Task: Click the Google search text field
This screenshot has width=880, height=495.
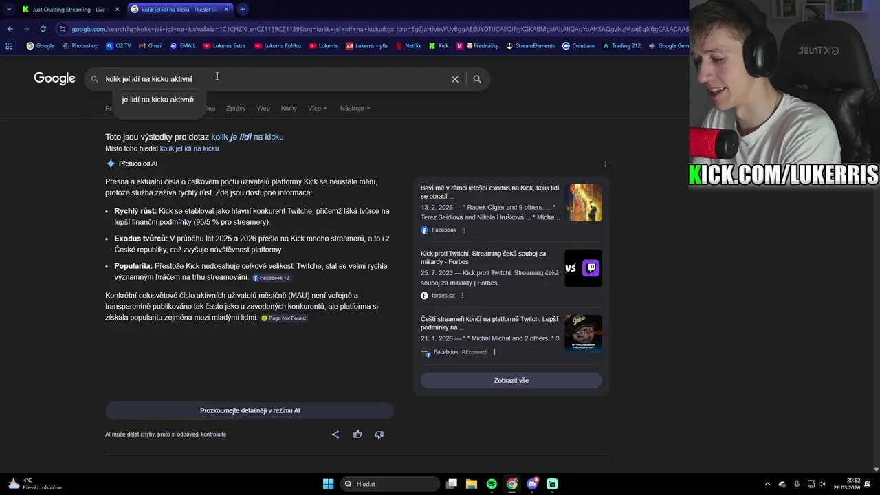Action: (x=275, y=79)
